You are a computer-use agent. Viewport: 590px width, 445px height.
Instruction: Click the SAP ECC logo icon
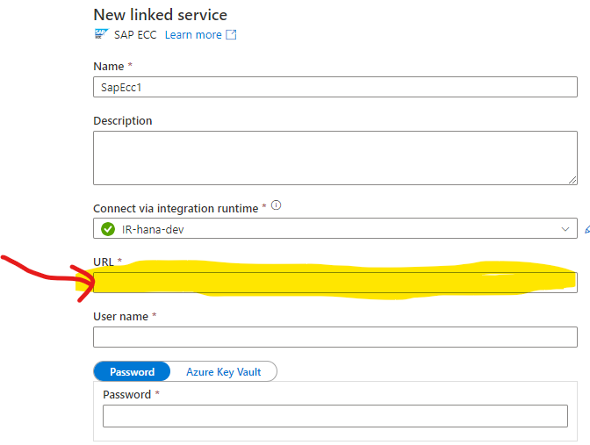pos(100,34)
